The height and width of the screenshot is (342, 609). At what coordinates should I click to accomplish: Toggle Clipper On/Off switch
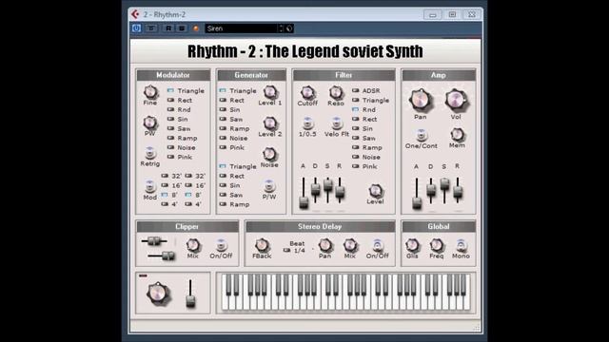(221, 245)
